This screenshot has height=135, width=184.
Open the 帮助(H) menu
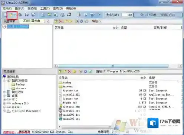[71, 9]
